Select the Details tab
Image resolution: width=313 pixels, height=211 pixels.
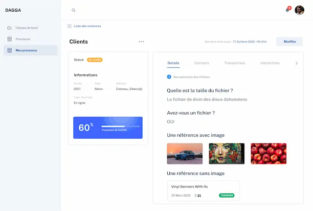tap(173, 63)
